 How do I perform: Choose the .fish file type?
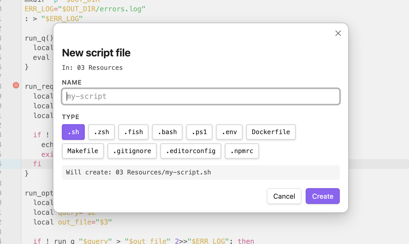pos(133,132)
